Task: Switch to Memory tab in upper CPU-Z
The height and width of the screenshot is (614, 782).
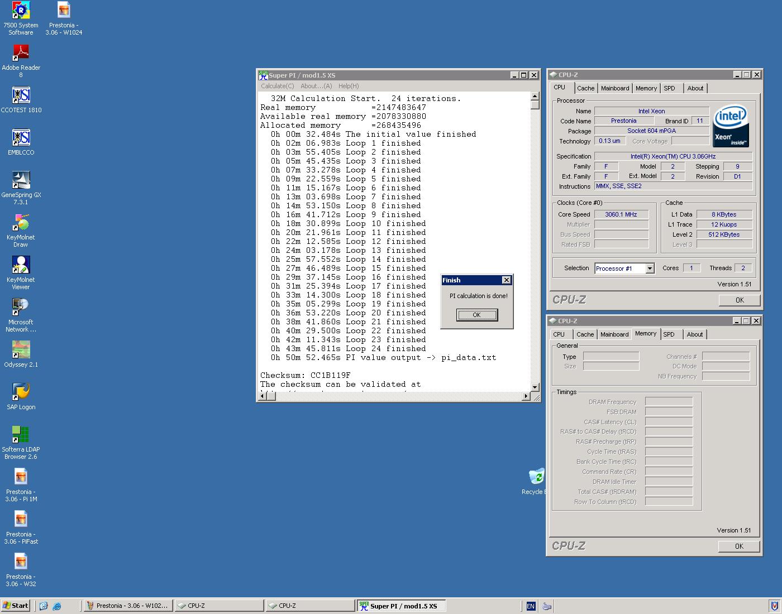Action: pyautogui.click(x=646, y=88)
